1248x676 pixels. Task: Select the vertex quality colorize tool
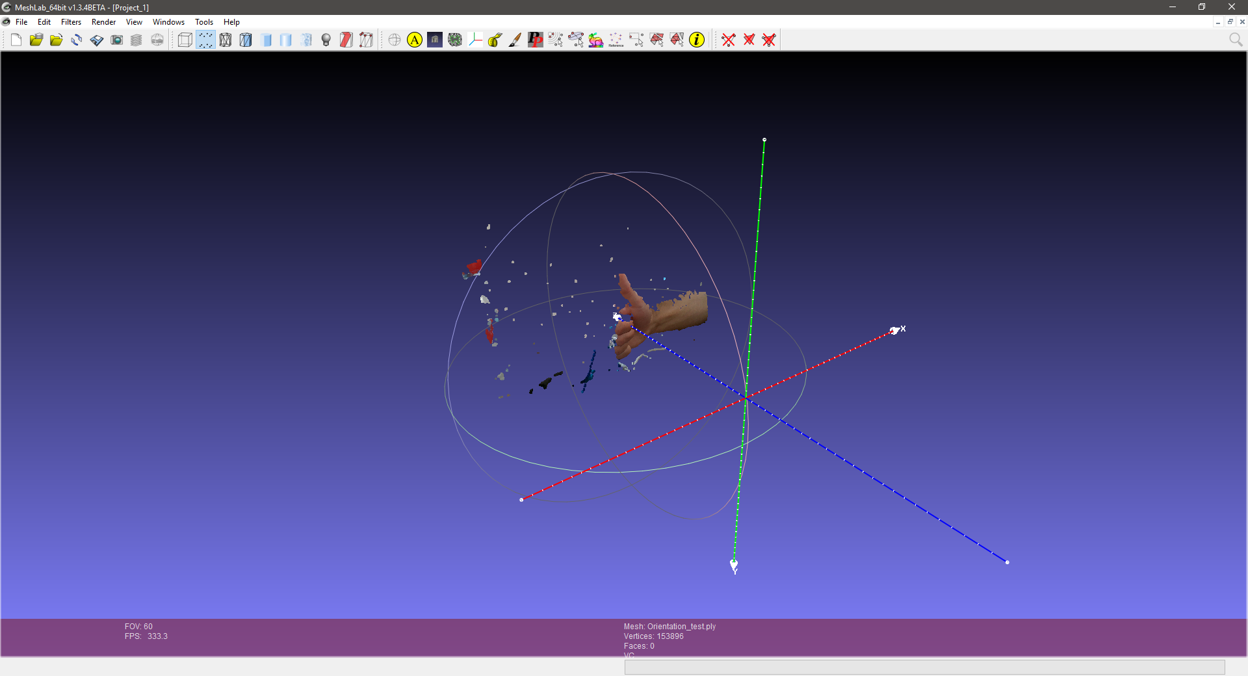(x=596, y=40)
